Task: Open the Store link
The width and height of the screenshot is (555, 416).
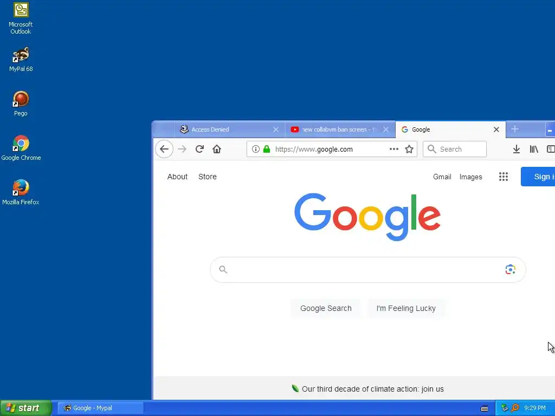Action: click(208, 177)
